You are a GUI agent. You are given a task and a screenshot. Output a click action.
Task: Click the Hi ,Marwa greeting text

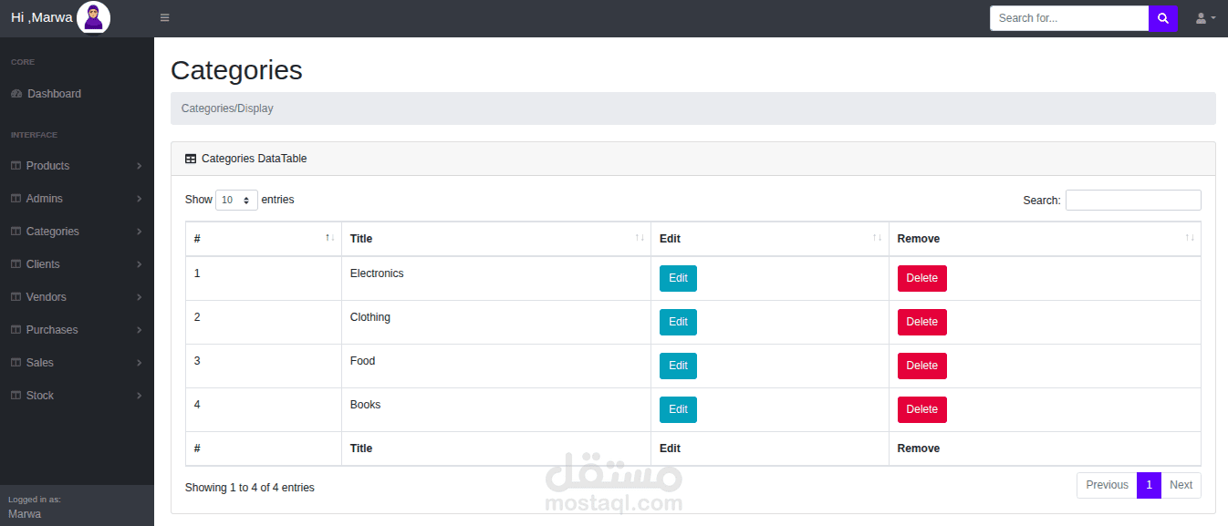(41, 17)
